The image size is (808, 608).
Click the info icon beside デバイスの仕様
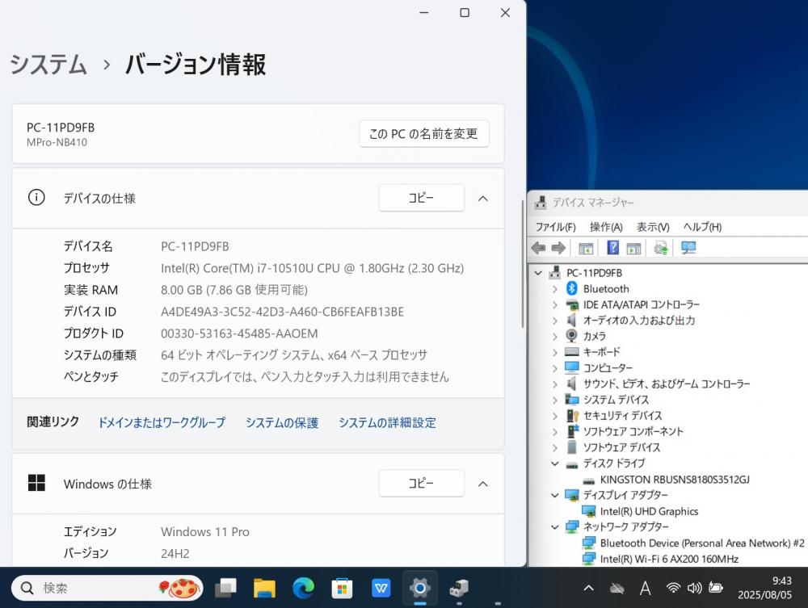click(x=36, y=197)
